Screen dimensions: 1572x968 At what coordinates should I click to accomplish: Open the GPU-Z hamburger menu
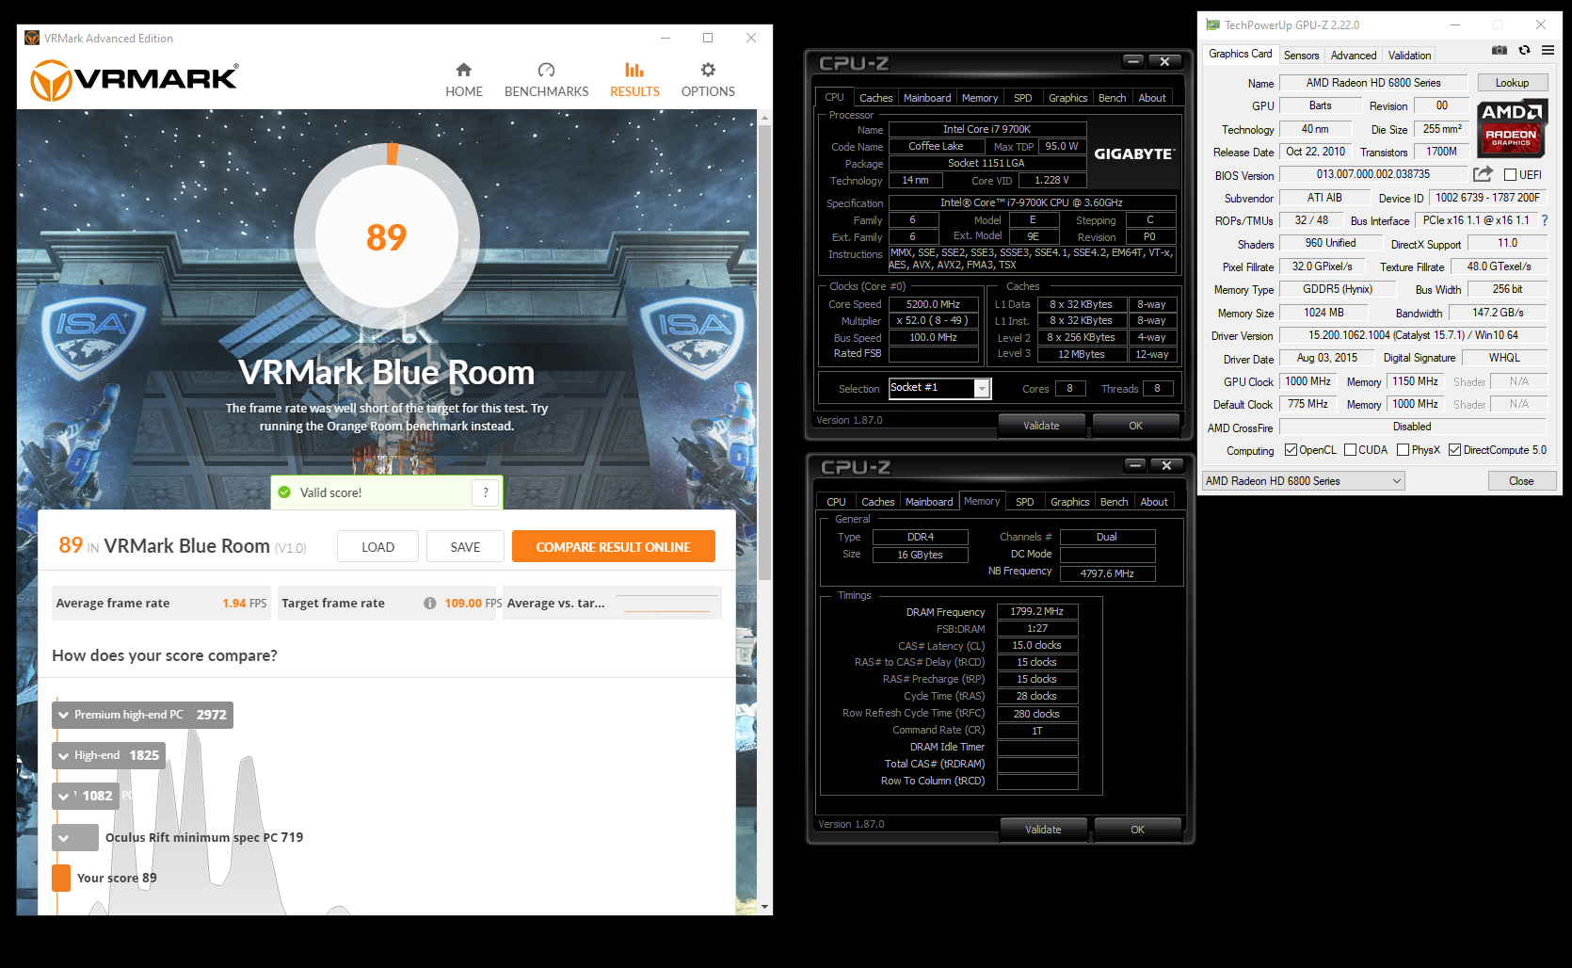click(x=1548, y=50)
